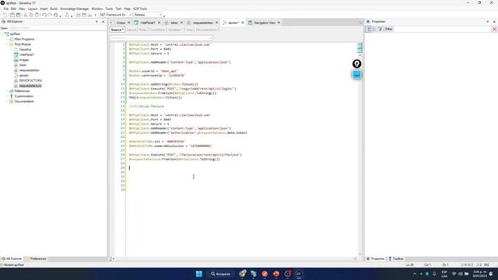The height and width of the screenshot is (280, 498).
Task: Open the Build menu
Action: coord(54,9)
